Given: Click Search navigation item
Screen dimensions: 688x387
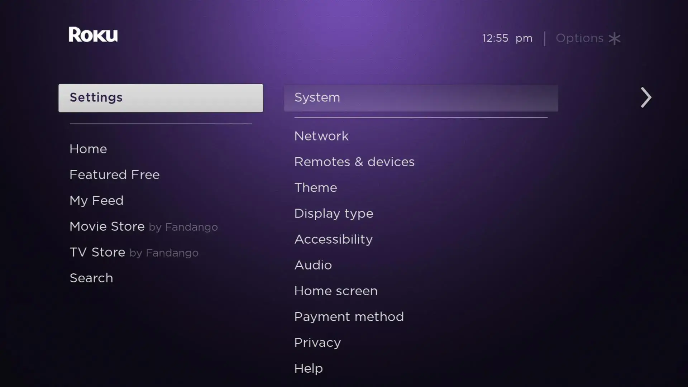Looking at the screenshot, I should coord(91,278).
